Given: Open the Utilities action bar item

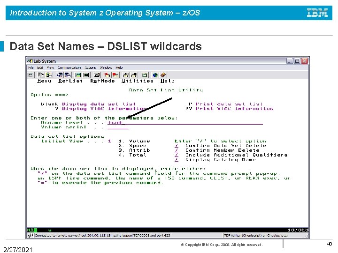Looking at the screenshot, I should 138,81.
